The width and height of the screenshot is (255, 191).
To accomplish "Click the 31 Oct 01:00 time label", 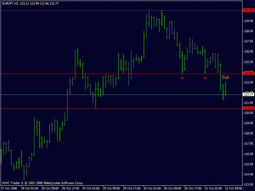I will pyautogui.click(x=213, y=189).
